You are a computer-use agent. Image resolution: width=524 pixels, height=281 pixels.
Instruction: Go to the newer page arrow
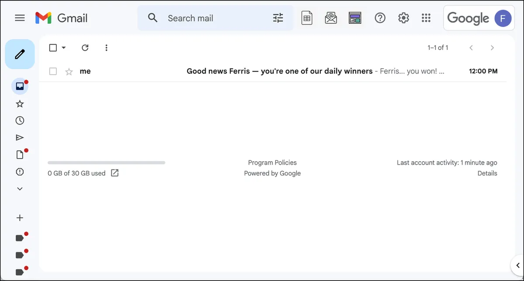click(471, 48)
